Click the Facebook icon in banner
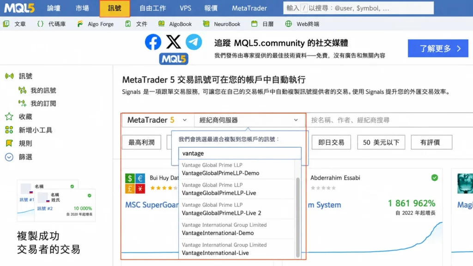The height and width of the screenshot is (266, 473). (x=153, y=42)
